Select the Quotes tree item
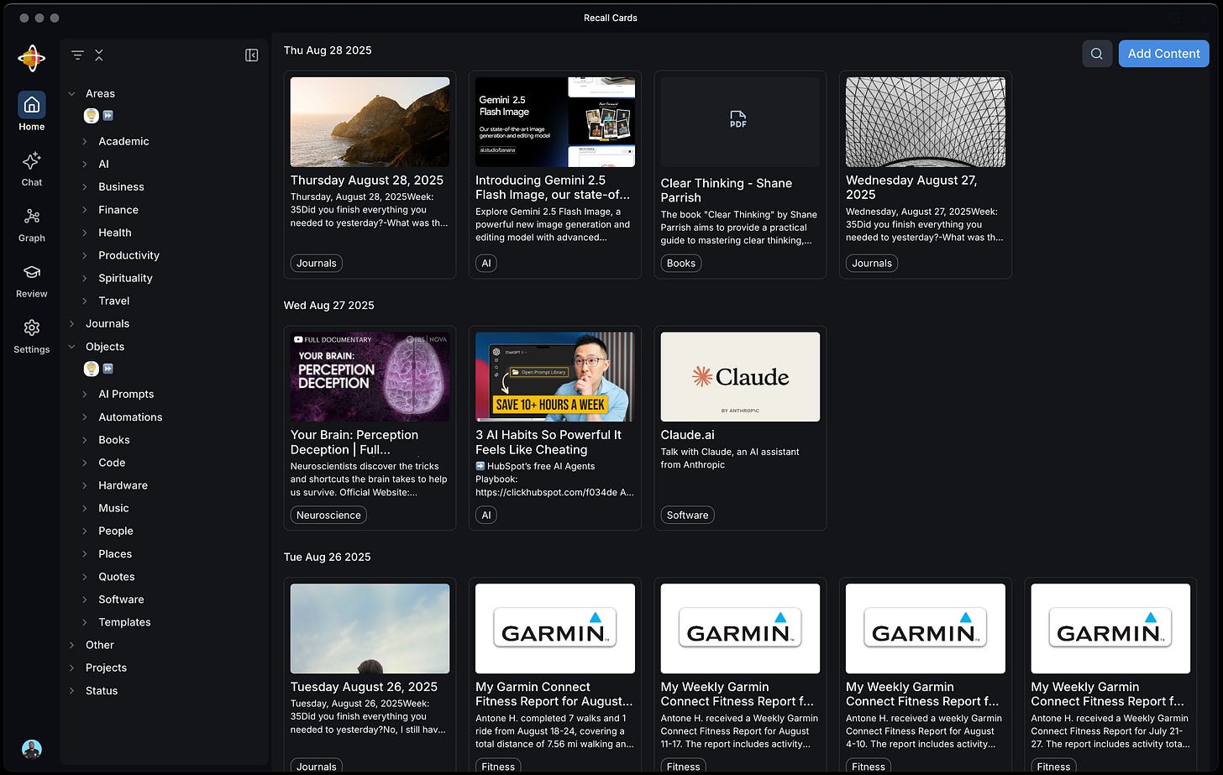This screenshot has width=1223, height=775. click(x=117, y=577)
